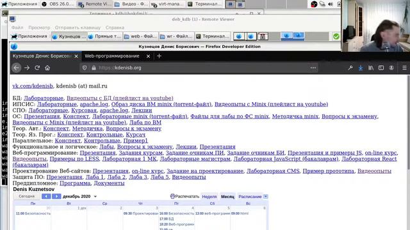This screenshot has width=410, height=230.
Task: Reload the kdenisb.org page
Action: tap(37, 68)
